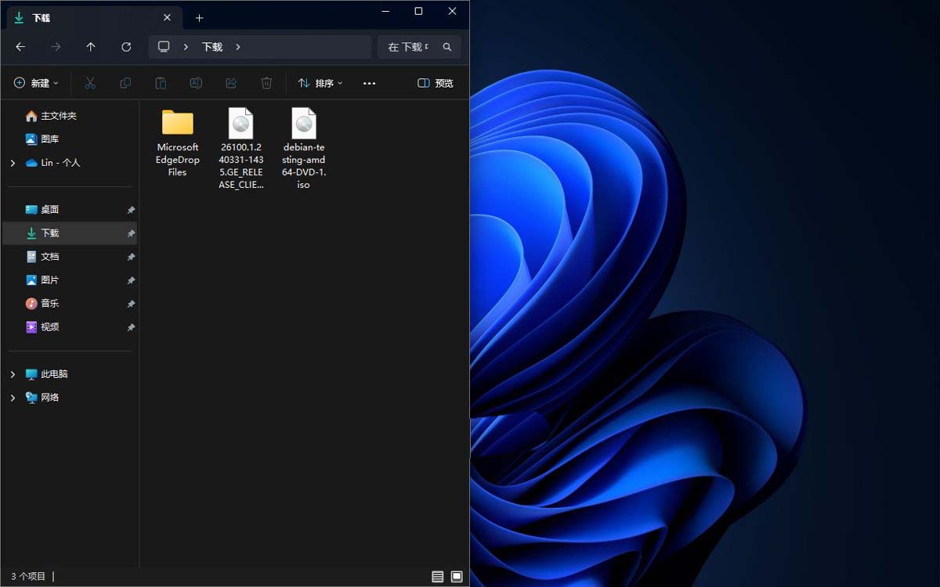The height and width of the screenshot is (587, 940).
Task: Click the paste clipboard icon
Action: click(161, 83)
